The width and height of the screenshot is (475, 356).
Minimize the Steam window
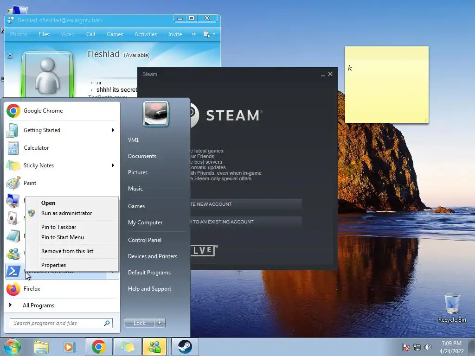pyautogui.click(x=323, y=74)
